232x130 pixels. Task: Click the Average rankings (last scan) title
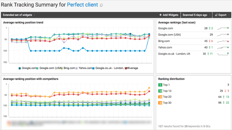[x=177, y=22]
